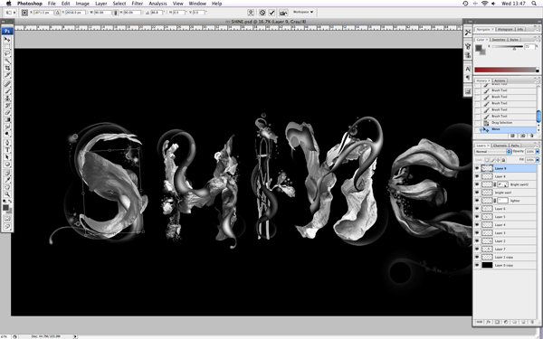
Task: Select the Rectangular Marquee tool
Action: coord(7,47)
